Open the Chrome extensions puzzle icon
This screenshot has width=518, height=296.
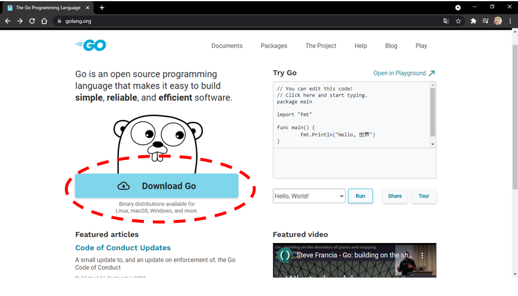coord(473,21)
